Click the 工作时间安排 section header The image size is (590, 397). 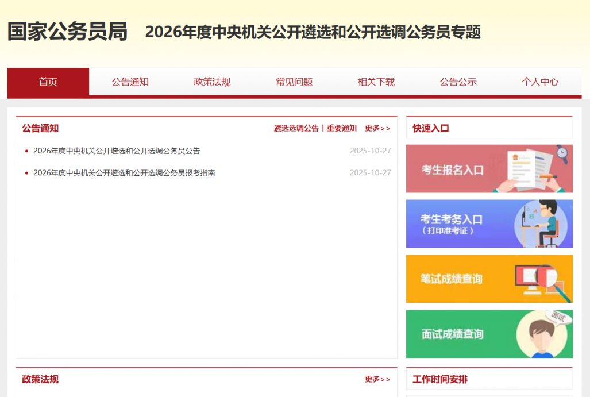pos(440,379)
